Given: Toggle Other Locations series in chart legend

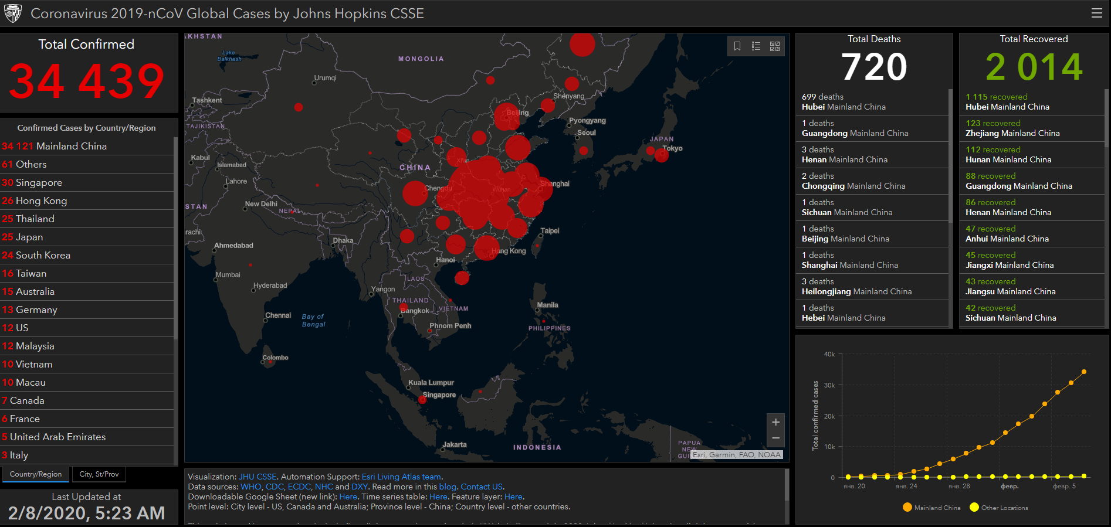Looking at the screenshot, I should point(999,508).
